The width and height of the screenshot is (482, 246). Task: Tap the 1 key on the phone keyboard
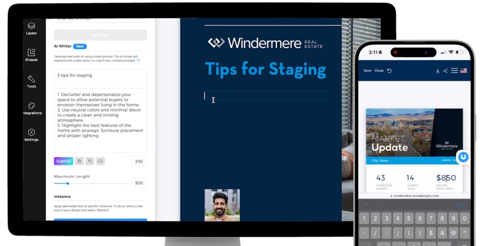click(364, 218)
